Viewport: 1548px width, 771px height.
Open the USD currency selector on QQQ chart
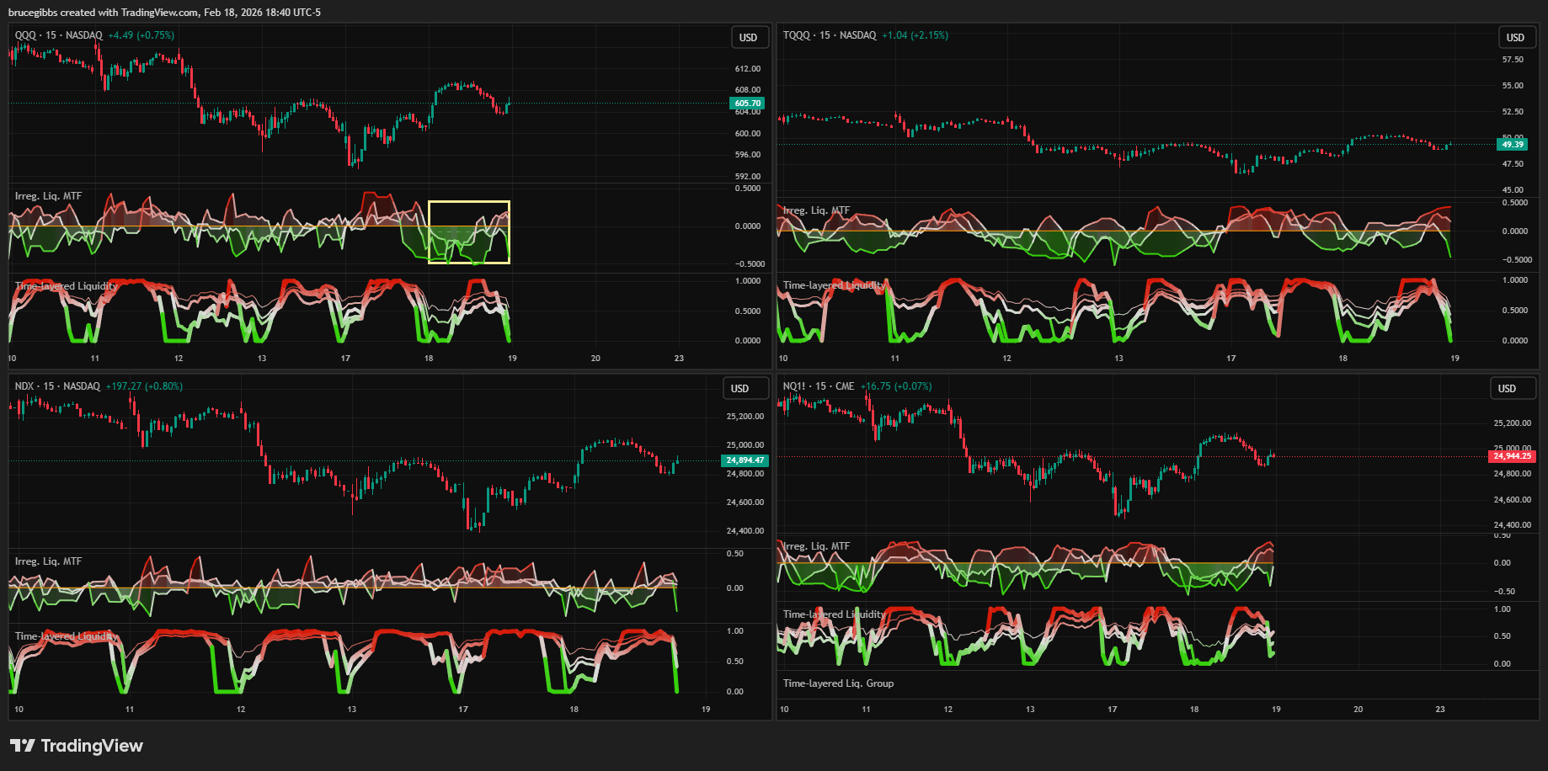748,38
